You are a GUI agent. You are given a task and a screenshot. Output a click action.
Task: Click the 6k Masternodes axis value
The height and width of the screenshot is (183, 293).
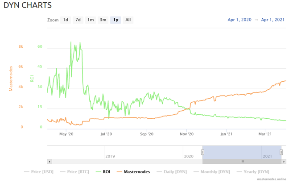pos(21,67)
